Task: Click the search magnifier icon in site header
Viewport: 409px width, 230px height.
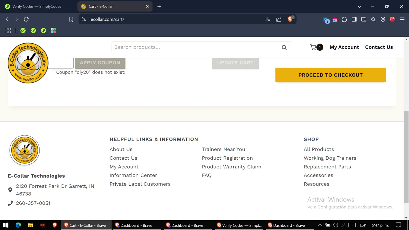Action: (x=284, y=47)
